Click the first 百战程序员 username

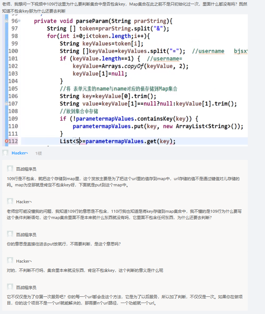[26, 169]
